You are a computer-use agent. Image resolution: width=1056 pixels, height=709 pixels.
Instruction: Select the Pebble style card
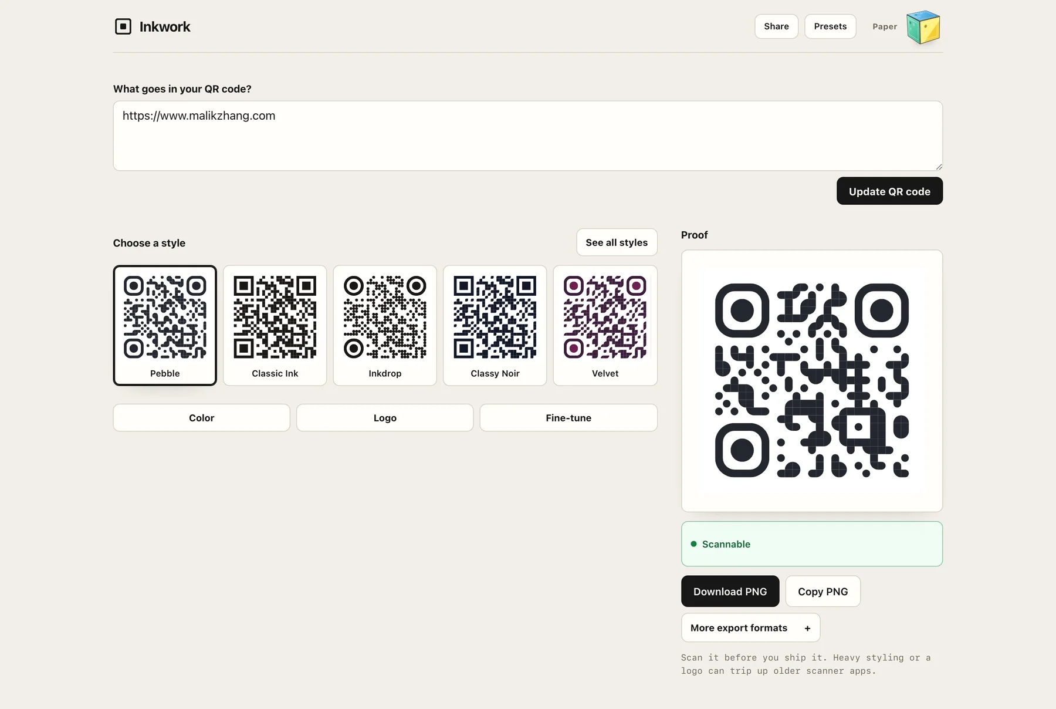pyautogui.click(x=165, y=325)
